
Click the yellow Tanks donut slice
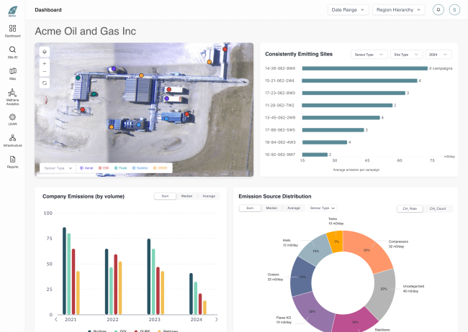335,241
